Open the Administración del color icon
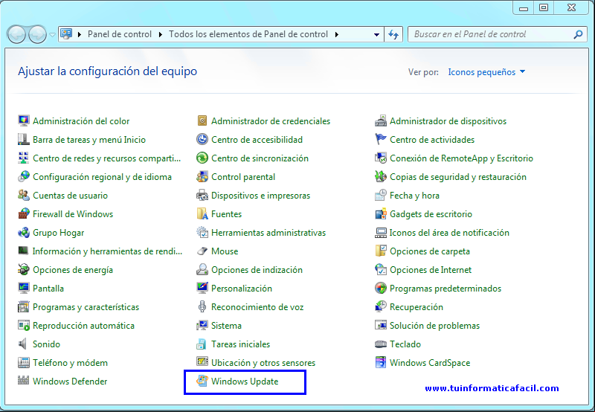This screenshot has width=595, height=412. [24, 120]
